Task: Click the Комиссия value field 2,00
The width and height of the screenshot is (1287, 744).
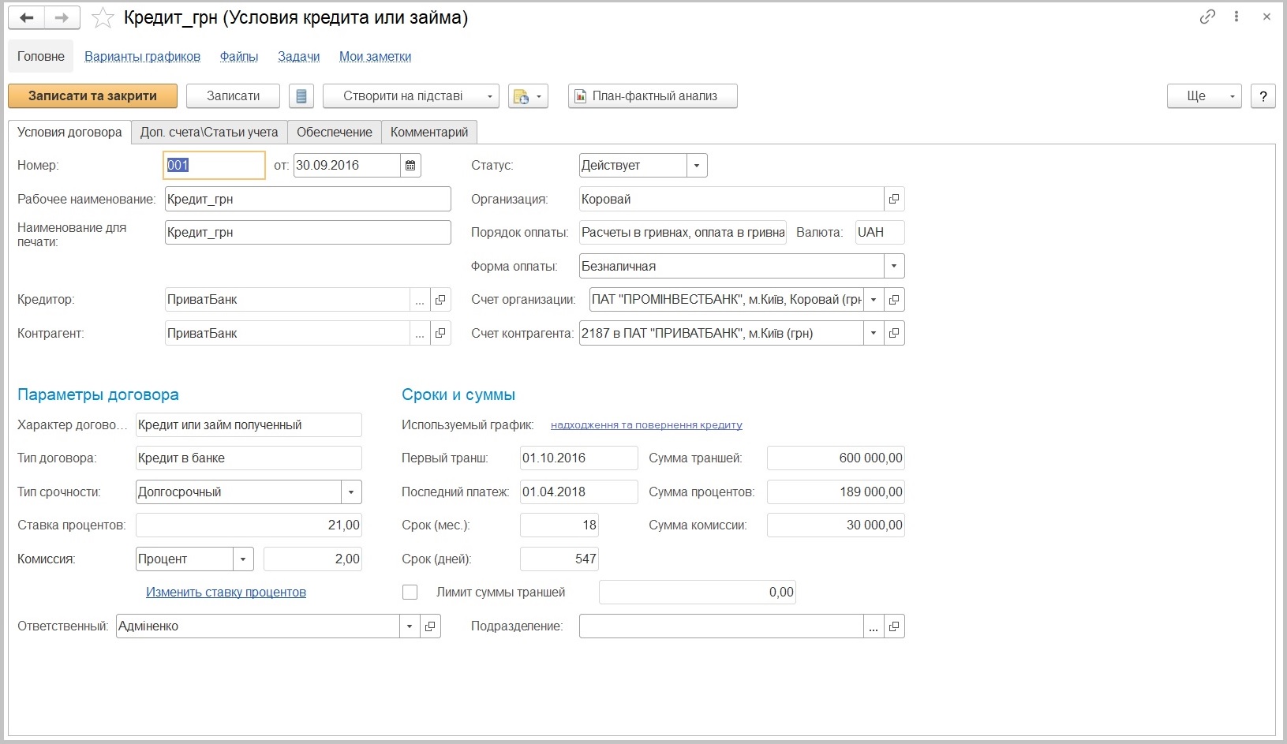Action: point(312,559)
